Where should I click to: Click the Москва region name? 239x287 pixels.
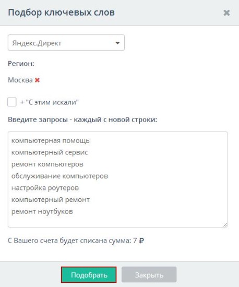pyautogui.click(x=20, y=80)
